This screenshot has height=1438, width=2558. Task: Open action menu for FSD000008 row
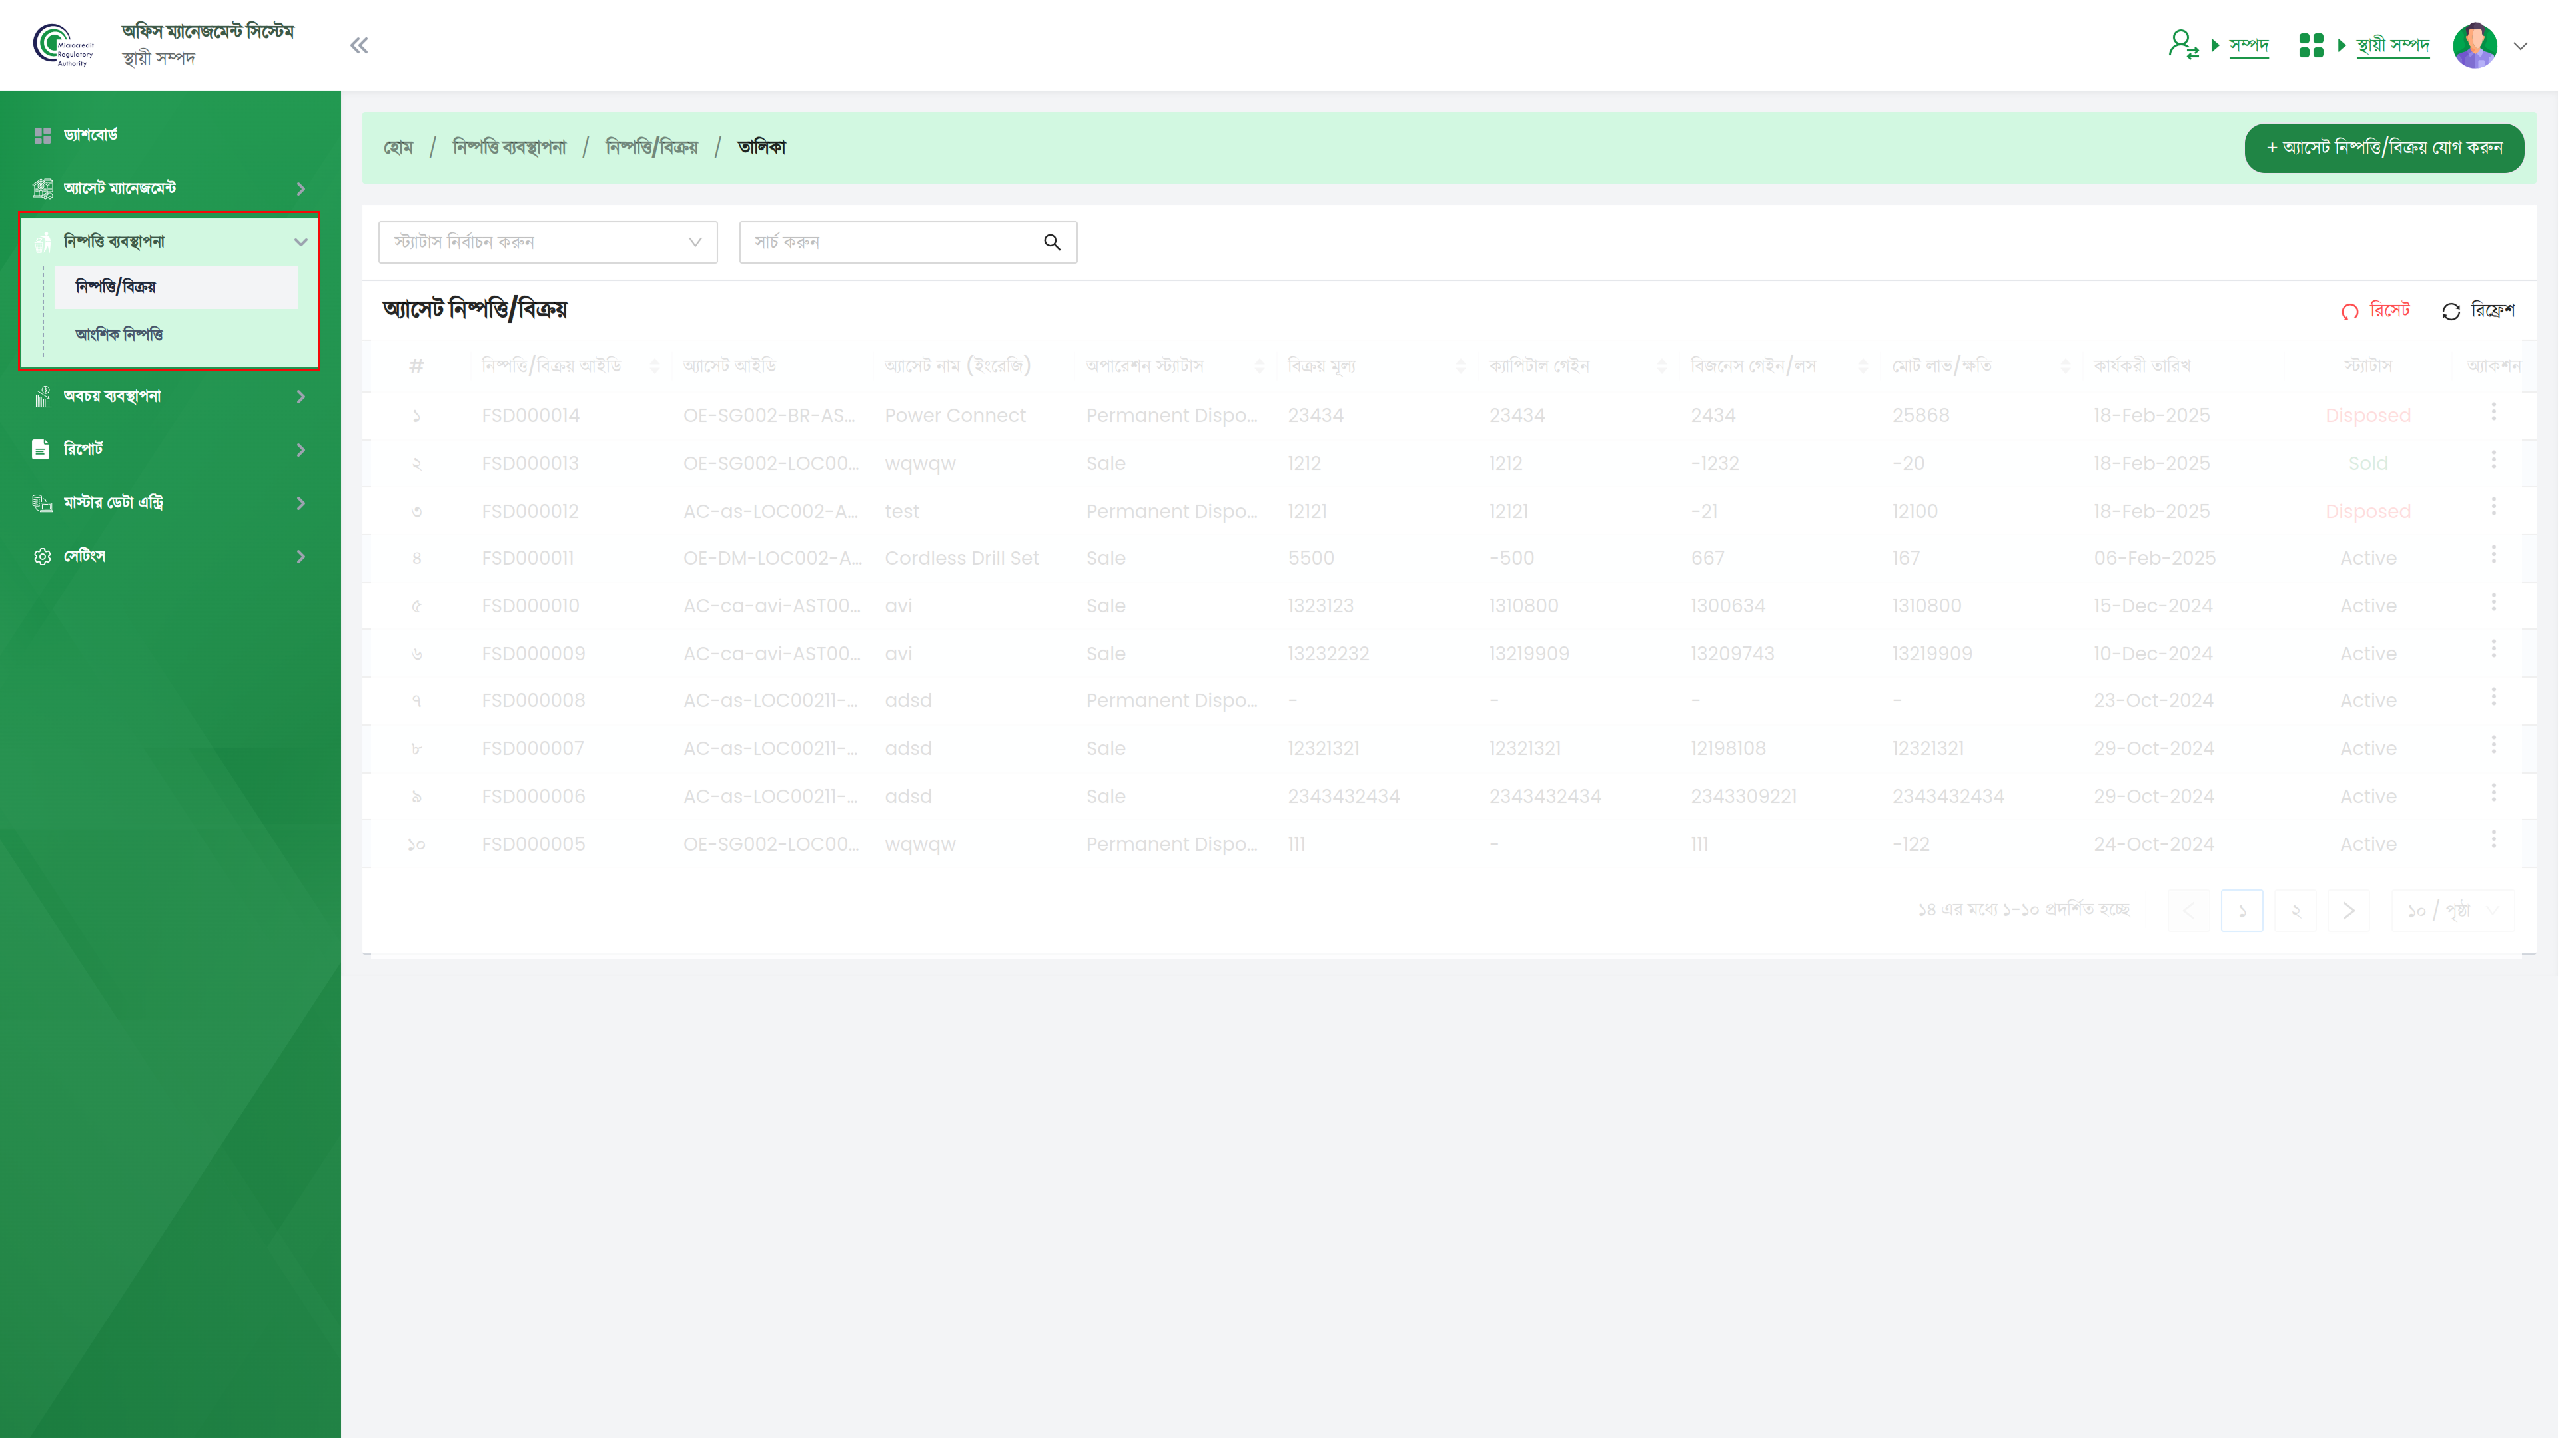(2493, 696)
